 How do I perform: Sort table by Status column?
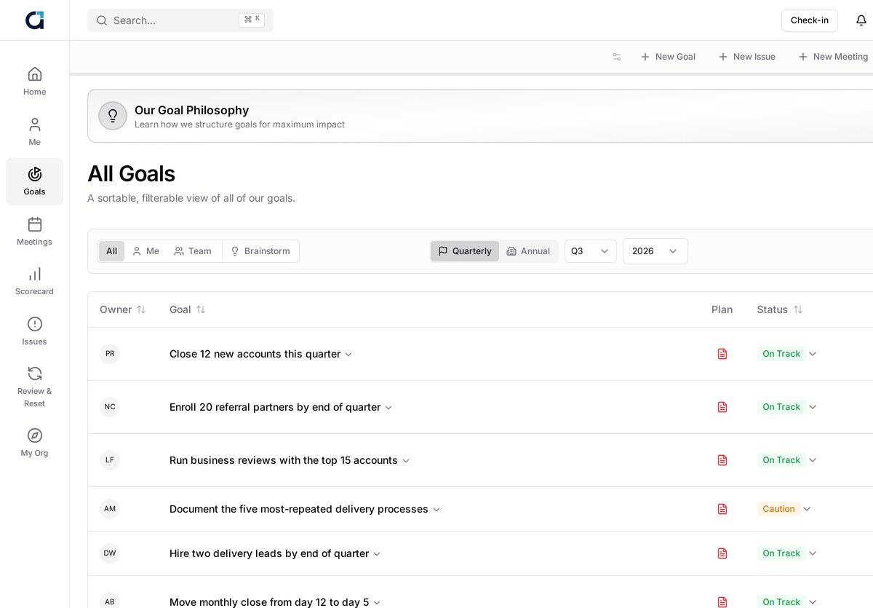pyautogui.click(x=780, y=309)
